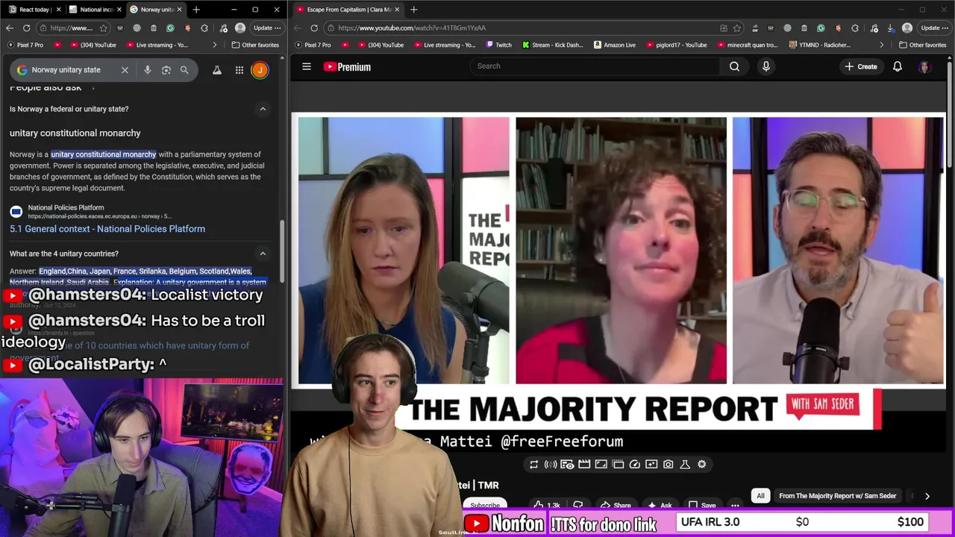
Task: Close the National income tab
Action: [x=118, y=10]
